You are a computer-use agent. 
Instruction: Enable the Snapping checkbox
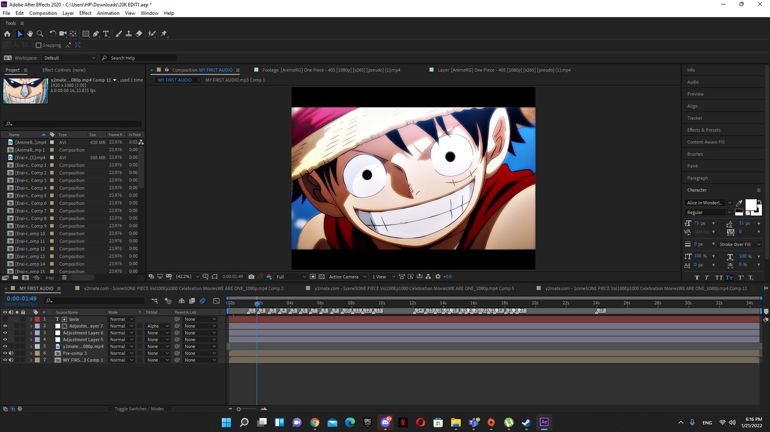[x=38, y=45]
